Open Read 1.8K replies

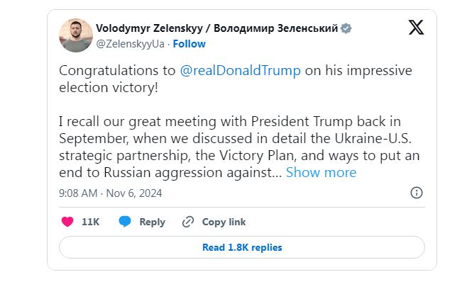click(241, 247)
